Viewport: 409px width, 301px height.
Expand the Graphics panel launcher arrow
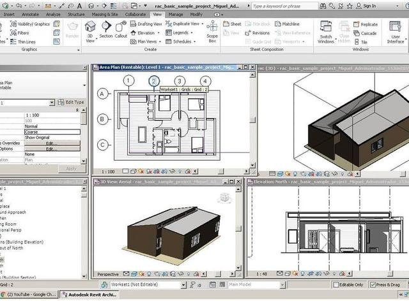78,50
